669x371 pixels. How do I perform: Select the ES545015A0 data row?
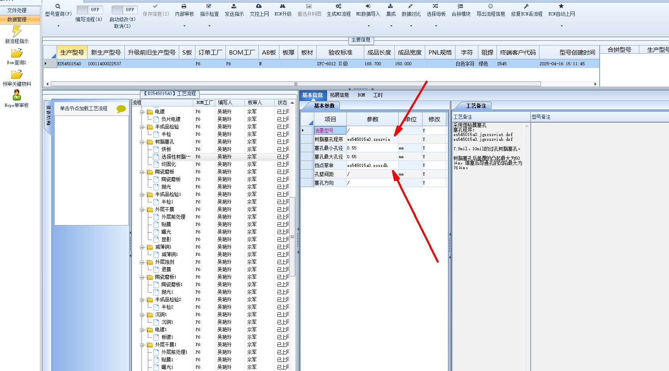[x=321, y=64]
